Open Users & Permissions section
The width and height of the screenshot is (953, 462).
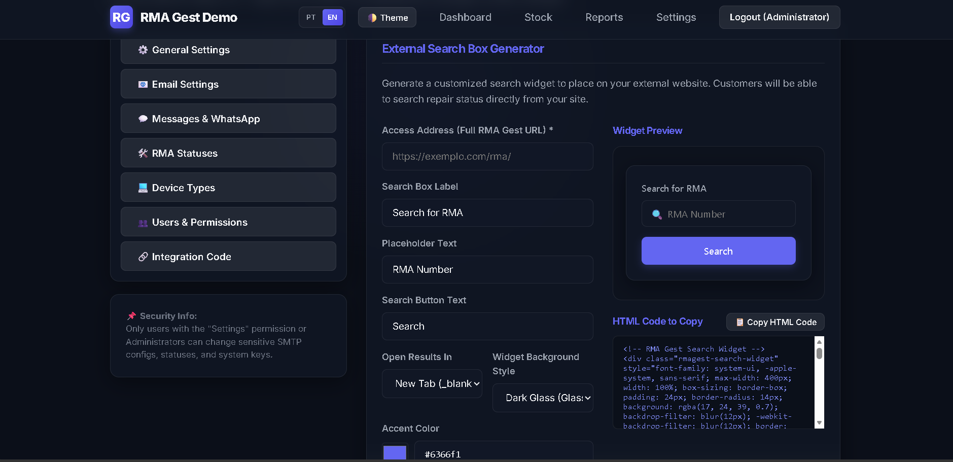[x=228, y=222]
